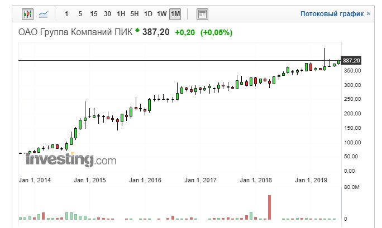This screenshot has width=382, height=228.
Task: Click the Jan 1, 2017 axis label
Action: tap(200, 180)
